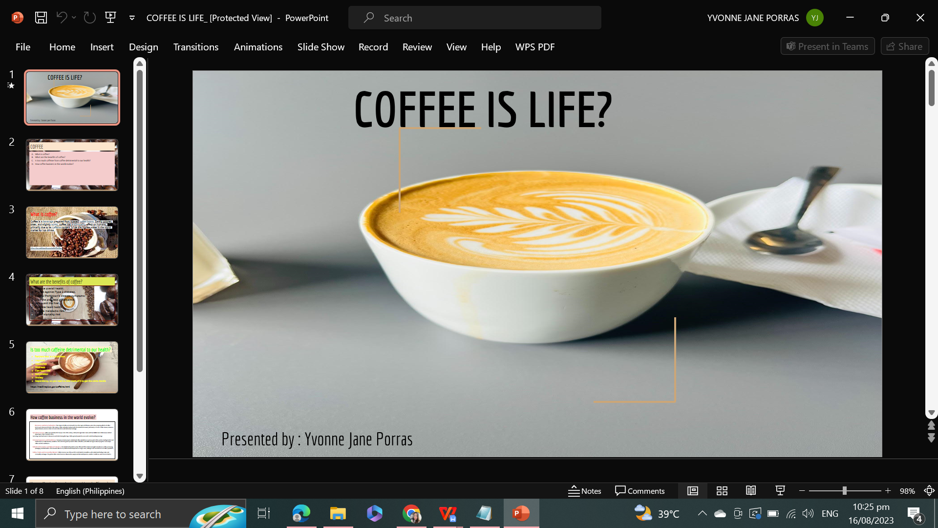
Task: Click the zoom slider handle
Action: 844,491
